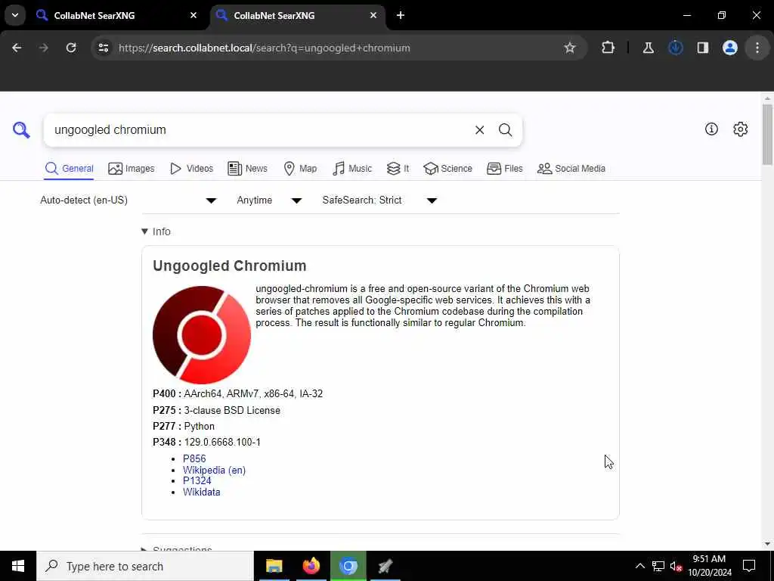Click the blue download extension icon
The image size is (774, 581).
(675, 48)
